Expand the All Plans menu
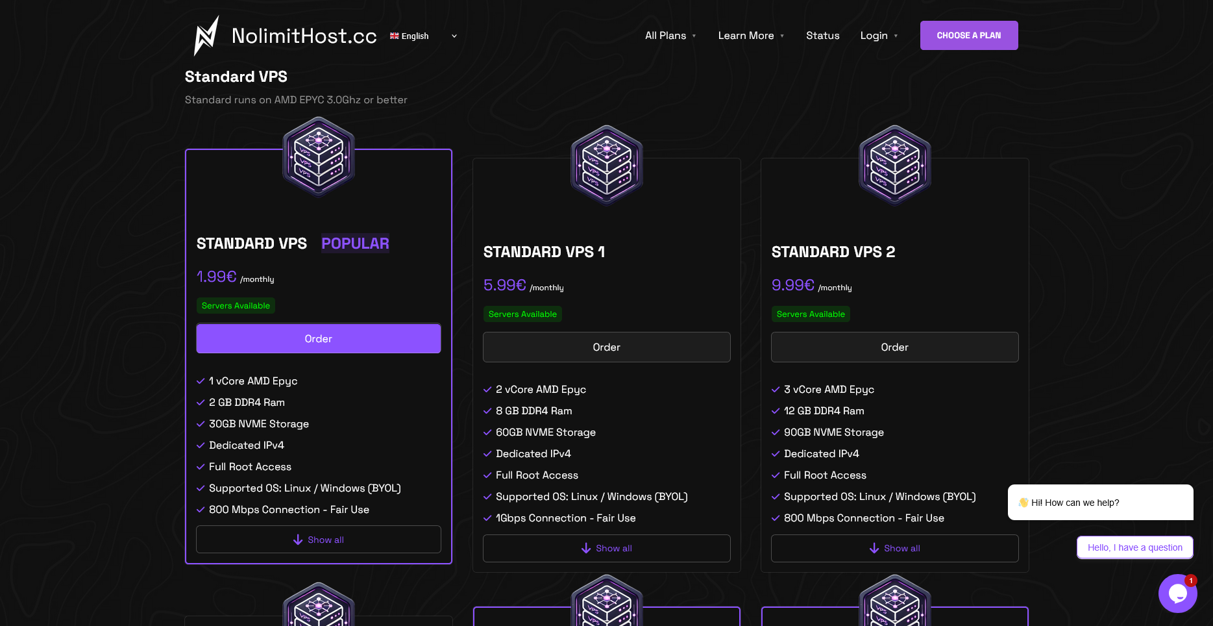1213x626 pixels. click(670, 36)
